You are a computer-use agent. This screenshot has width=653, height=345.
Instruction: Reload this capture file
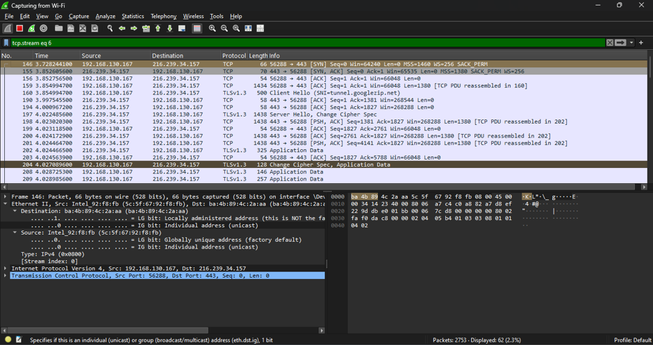coord(95,28)
